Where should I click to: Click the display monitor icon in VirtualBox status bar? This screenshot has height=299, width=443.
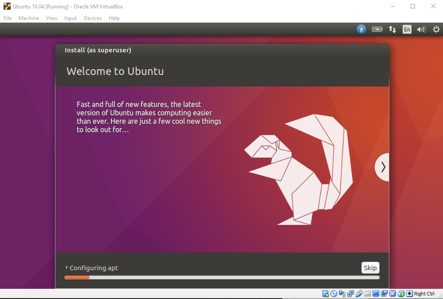pyautogui.click(x=376, y=294)
